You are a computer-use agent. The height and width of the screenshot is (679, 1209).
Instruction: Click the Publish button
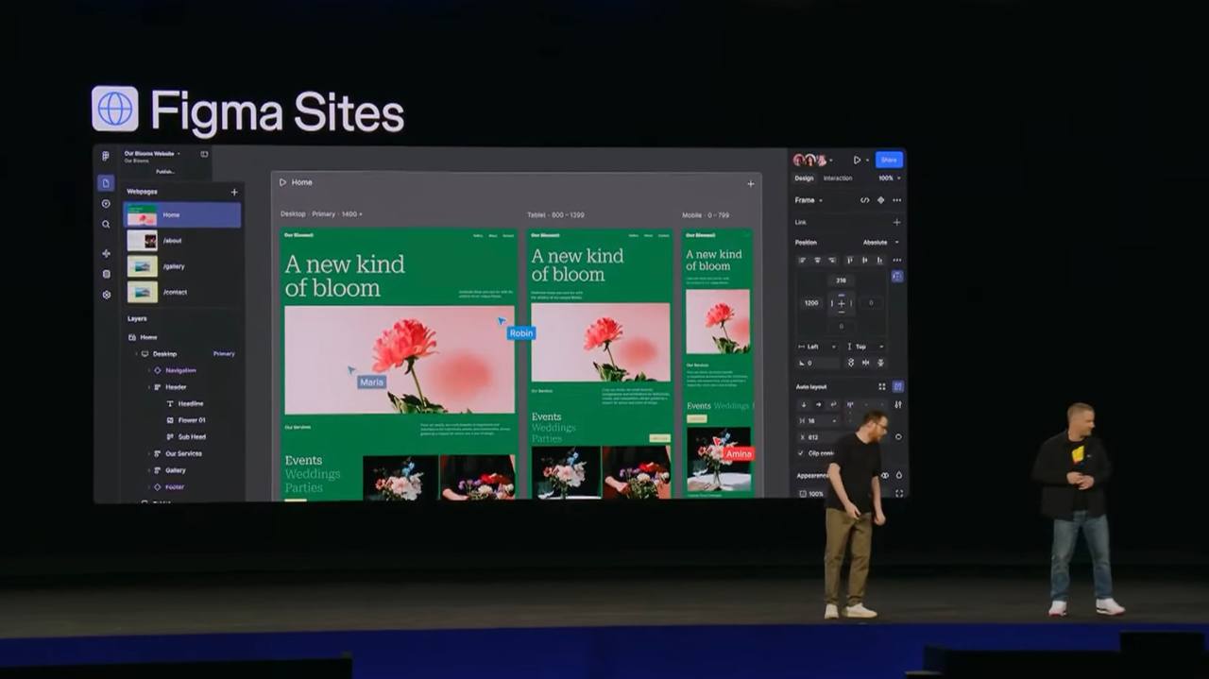click(x=165, y=172)
